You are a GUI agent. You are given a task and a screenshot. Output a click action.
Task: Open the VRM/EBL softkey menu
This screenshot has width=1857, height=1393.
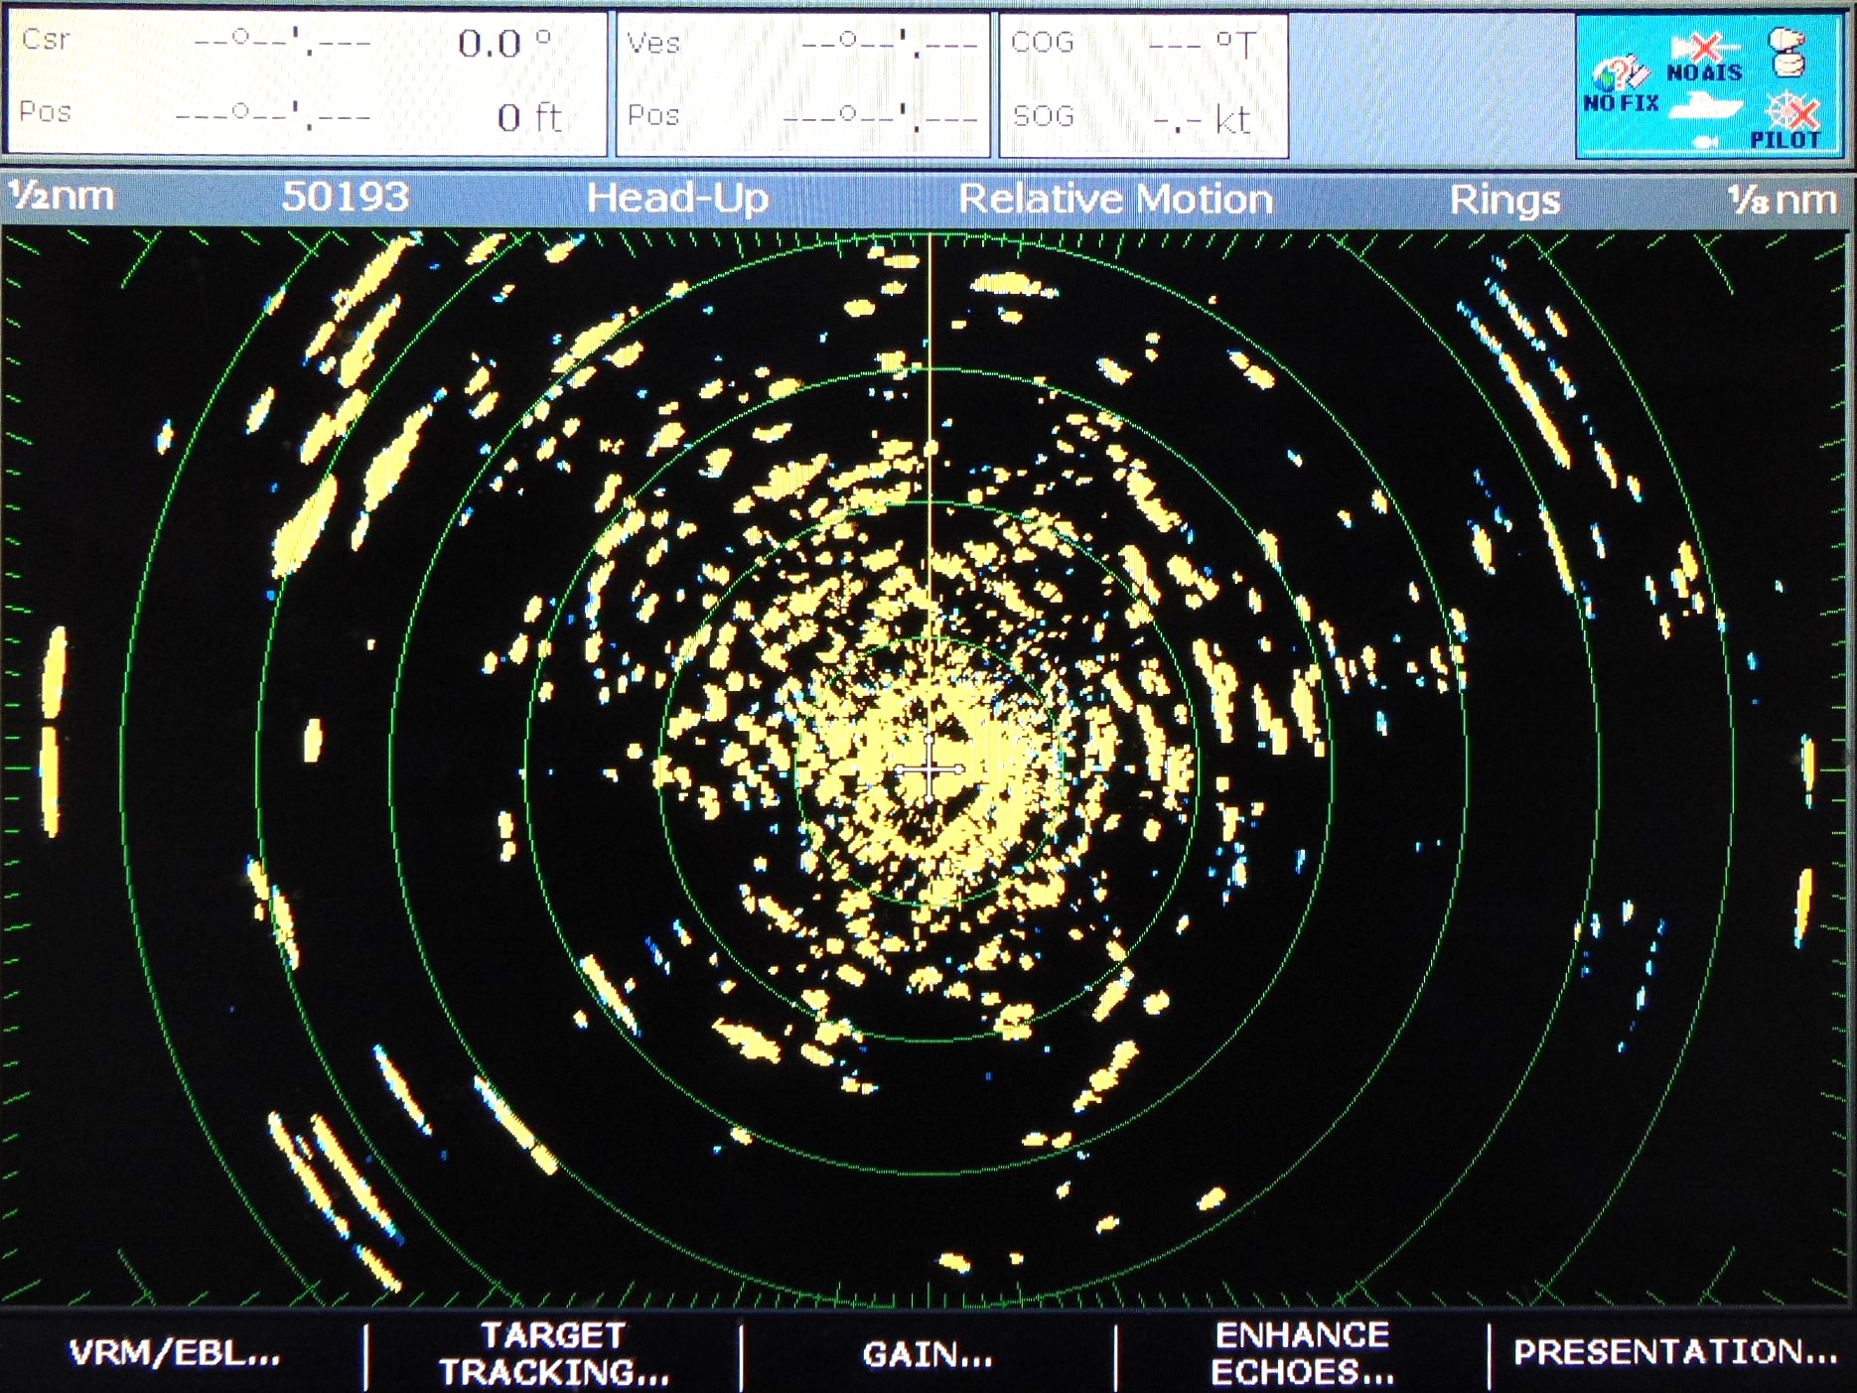[175, 1352]
